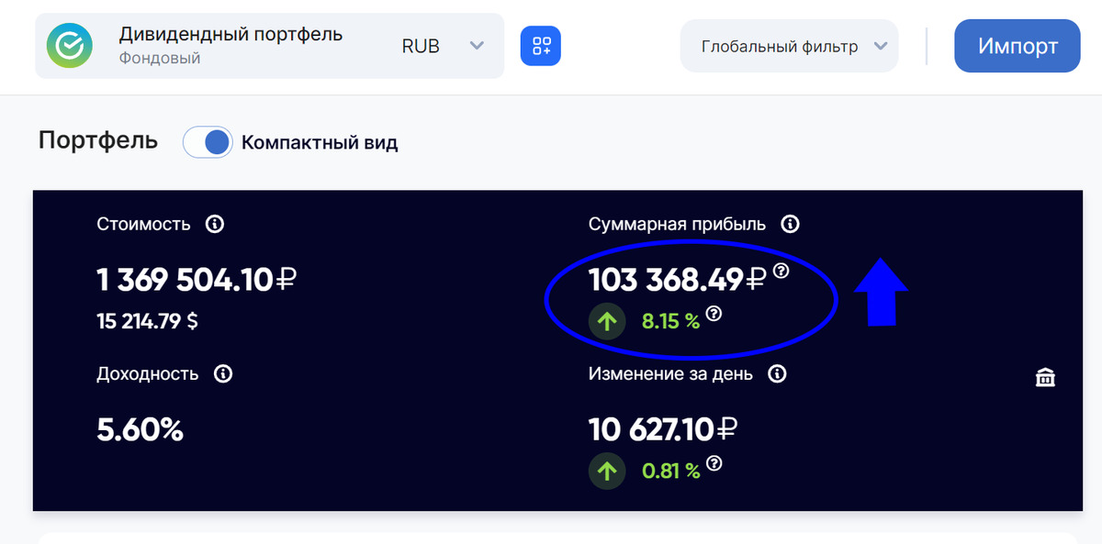1102x544 pixels.
Task: Click question mark beside 103 368.49 ₽
Action: coord(782,271)
